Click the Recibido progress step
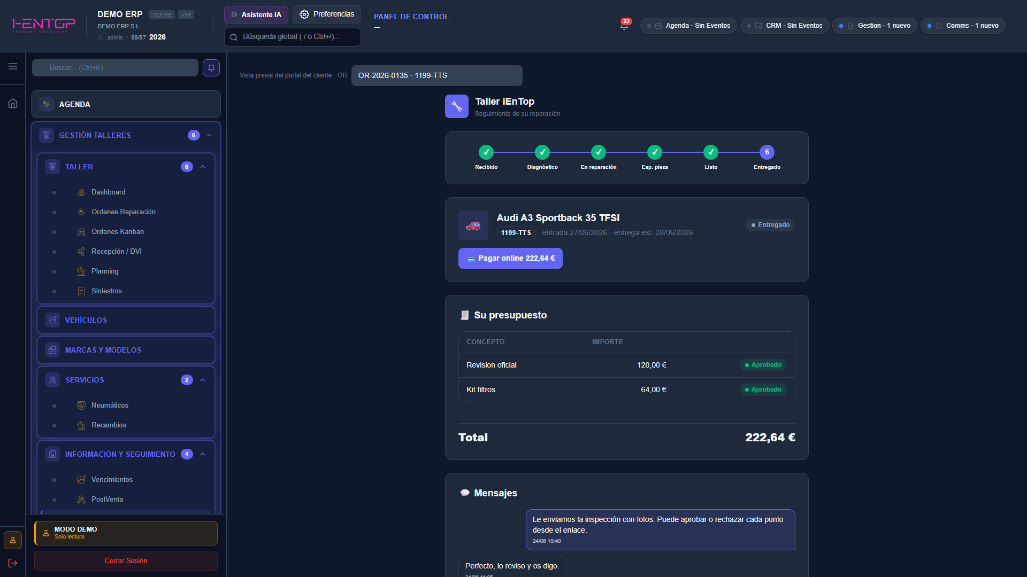 pos(486,152)
